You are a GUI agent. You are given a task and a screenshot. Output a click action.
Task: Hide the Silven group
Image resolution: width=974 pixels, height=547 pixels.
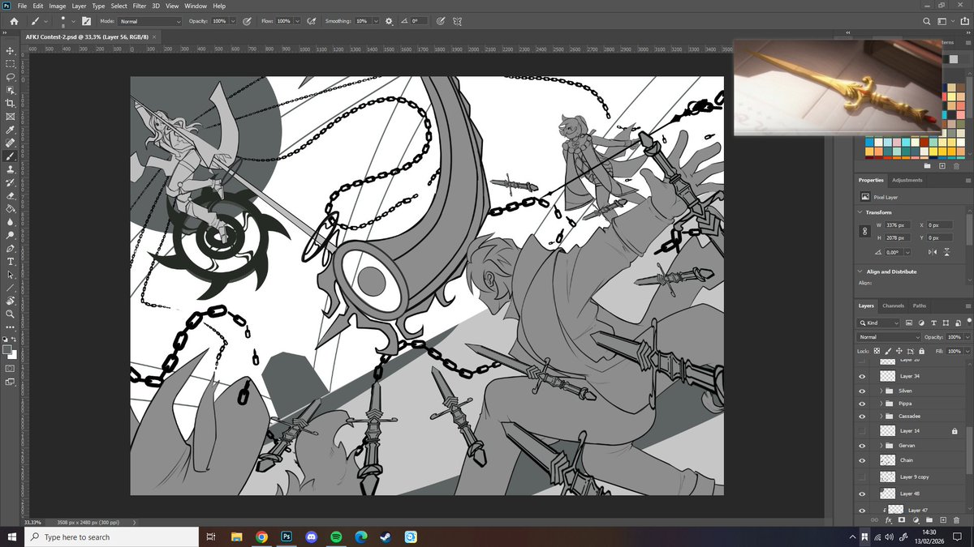(x=862, y=391)
